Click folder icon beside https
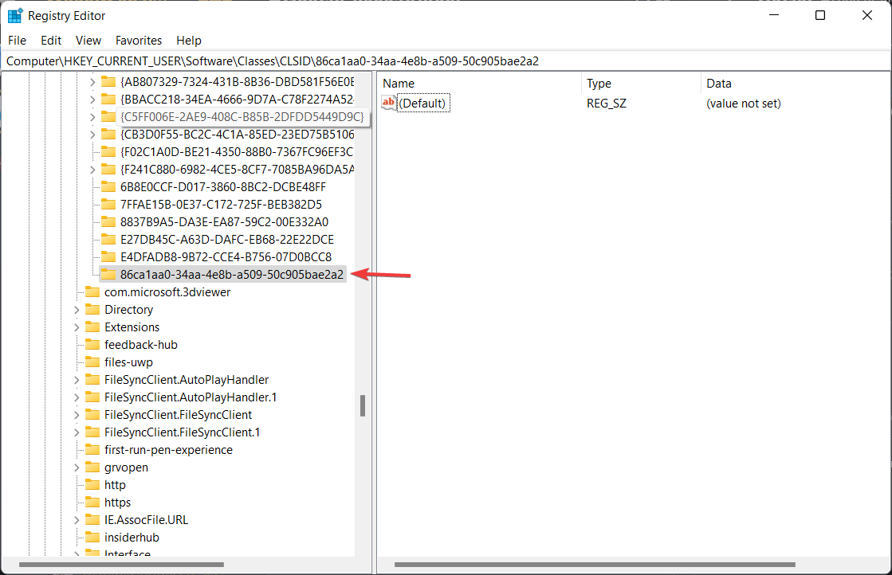This screenshot has width=892, height=575. click(92, 503)
